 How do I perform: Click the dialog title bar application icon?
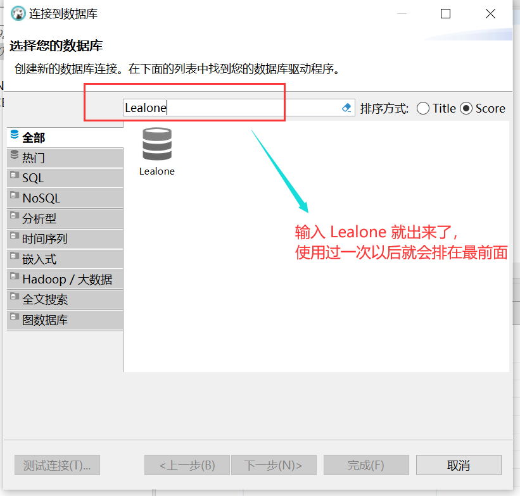17,13
